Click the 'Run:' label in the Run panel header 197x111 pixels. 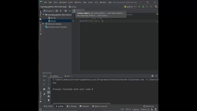tap(45, 76)
